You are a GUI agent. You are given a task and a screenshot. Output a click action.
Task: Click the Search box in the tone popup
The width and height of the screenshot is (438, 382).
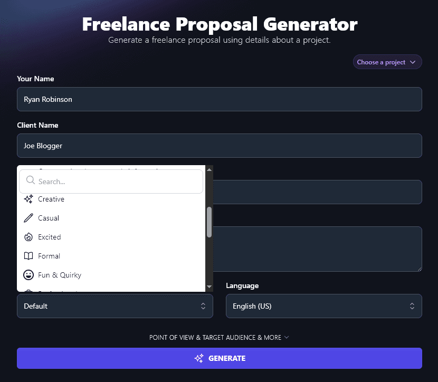pos(111,181)
